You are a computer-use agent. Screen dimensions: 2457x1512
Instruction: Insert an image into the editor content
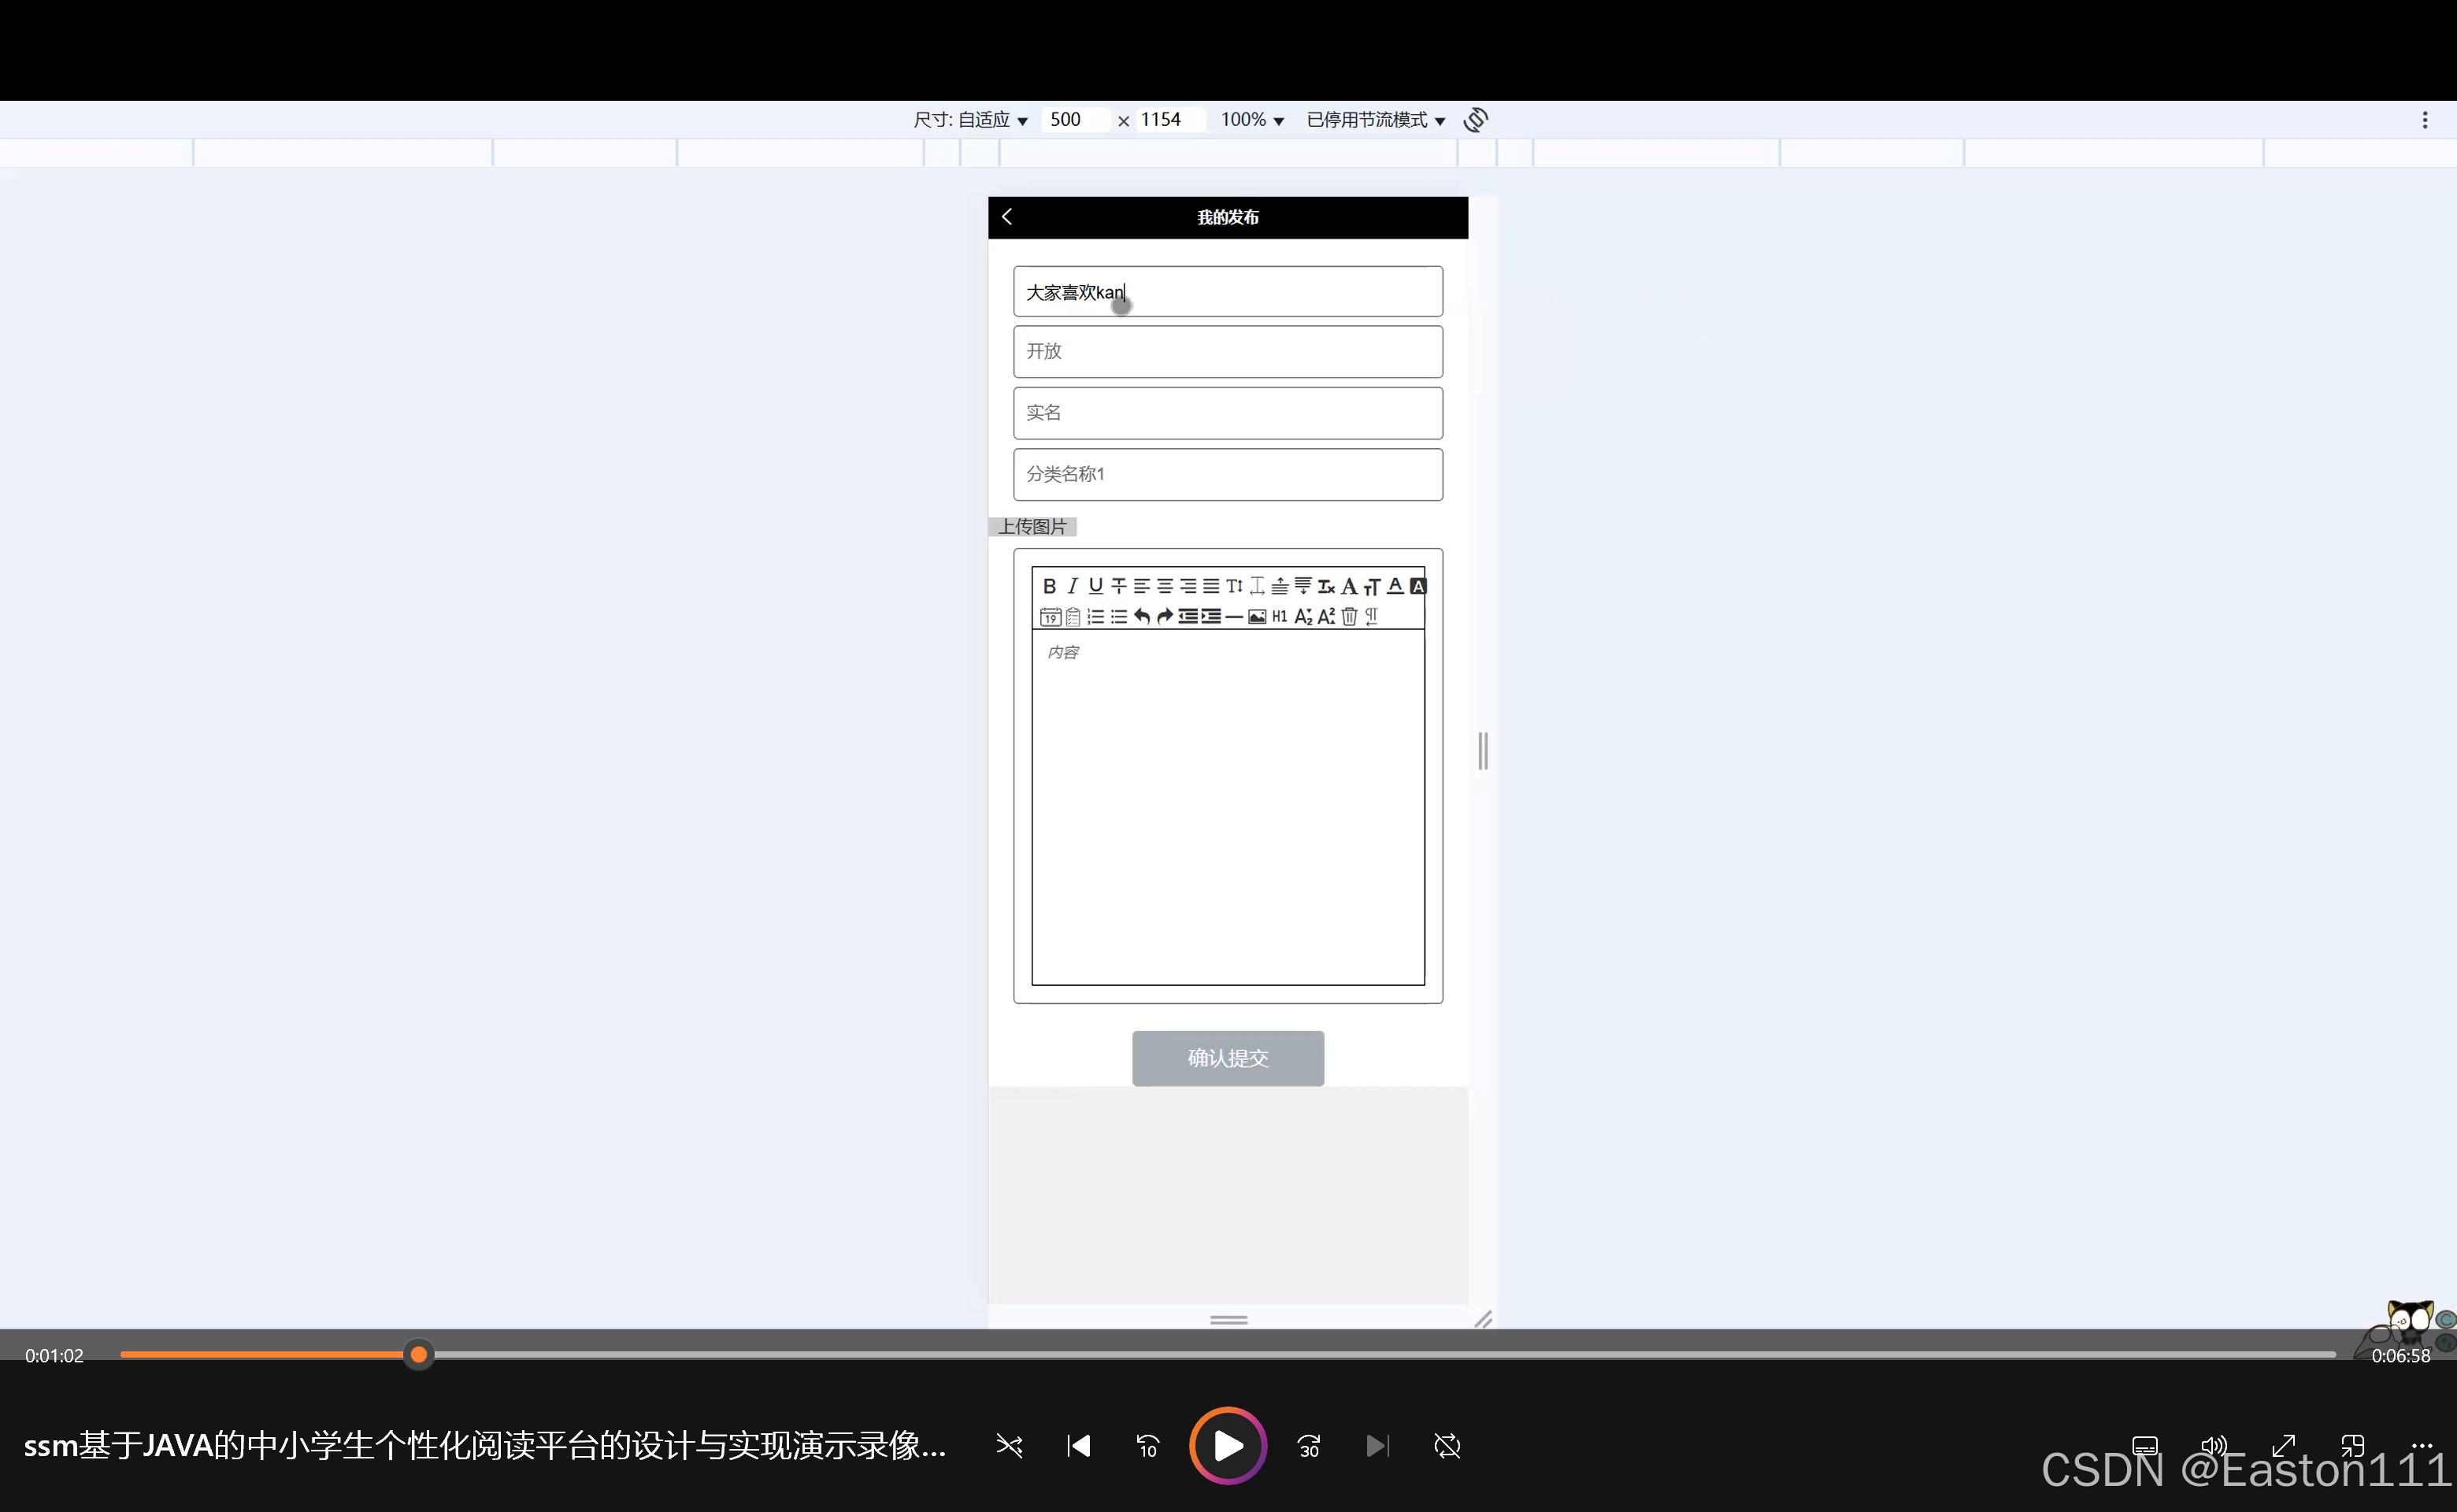pos(1256,616)
